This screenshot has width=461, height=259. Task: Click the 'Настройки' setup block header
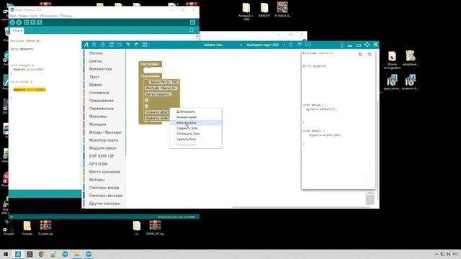coord(150,64)
